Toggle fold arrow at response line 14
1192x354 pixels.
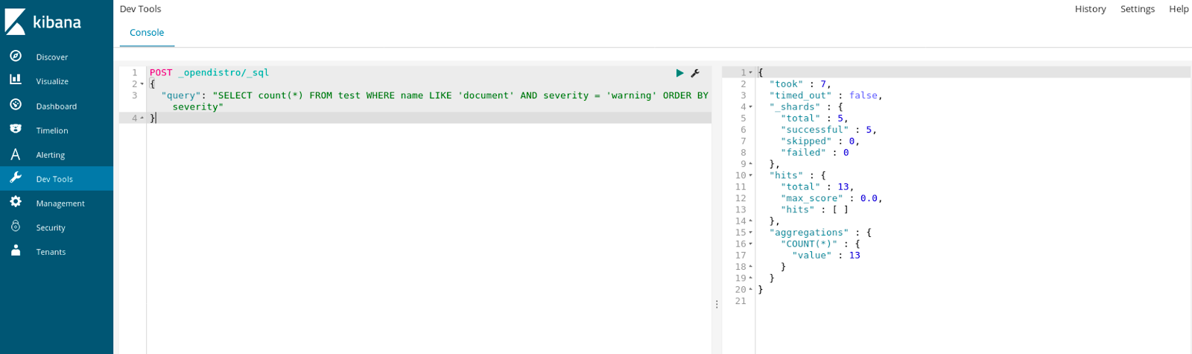[x=751, y=221]
